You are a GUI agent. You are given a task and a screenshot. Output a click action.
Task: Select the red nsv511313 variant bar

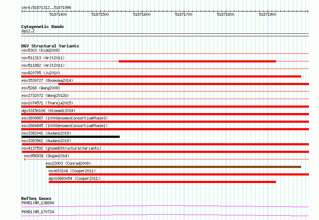pyautogui.click(x=197, y=61)
